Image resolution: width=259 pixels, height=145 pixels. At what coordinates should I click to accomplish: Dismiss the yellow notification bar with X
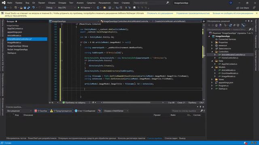pyautogui.click(x=257, y=13)
